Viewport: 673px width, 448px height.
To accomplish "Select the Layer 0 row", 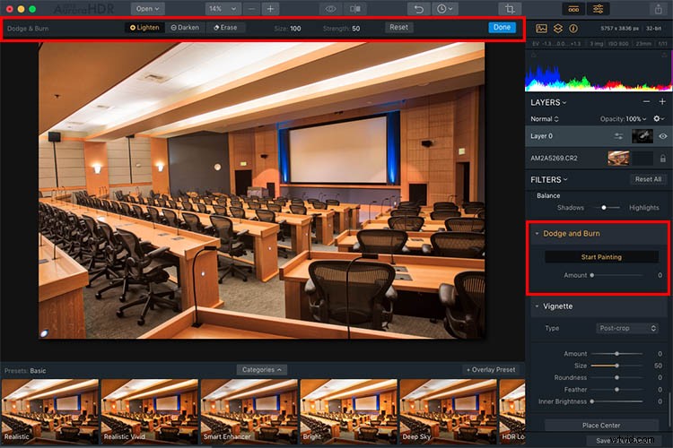I will (x=599, y=136).
